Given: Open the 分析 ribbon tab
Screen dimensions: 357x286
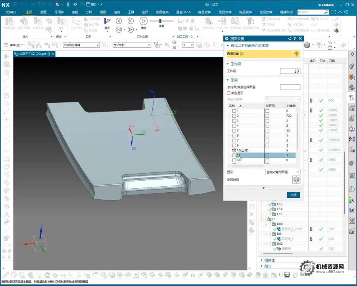Looking at the screenshot, I should 88,12.
